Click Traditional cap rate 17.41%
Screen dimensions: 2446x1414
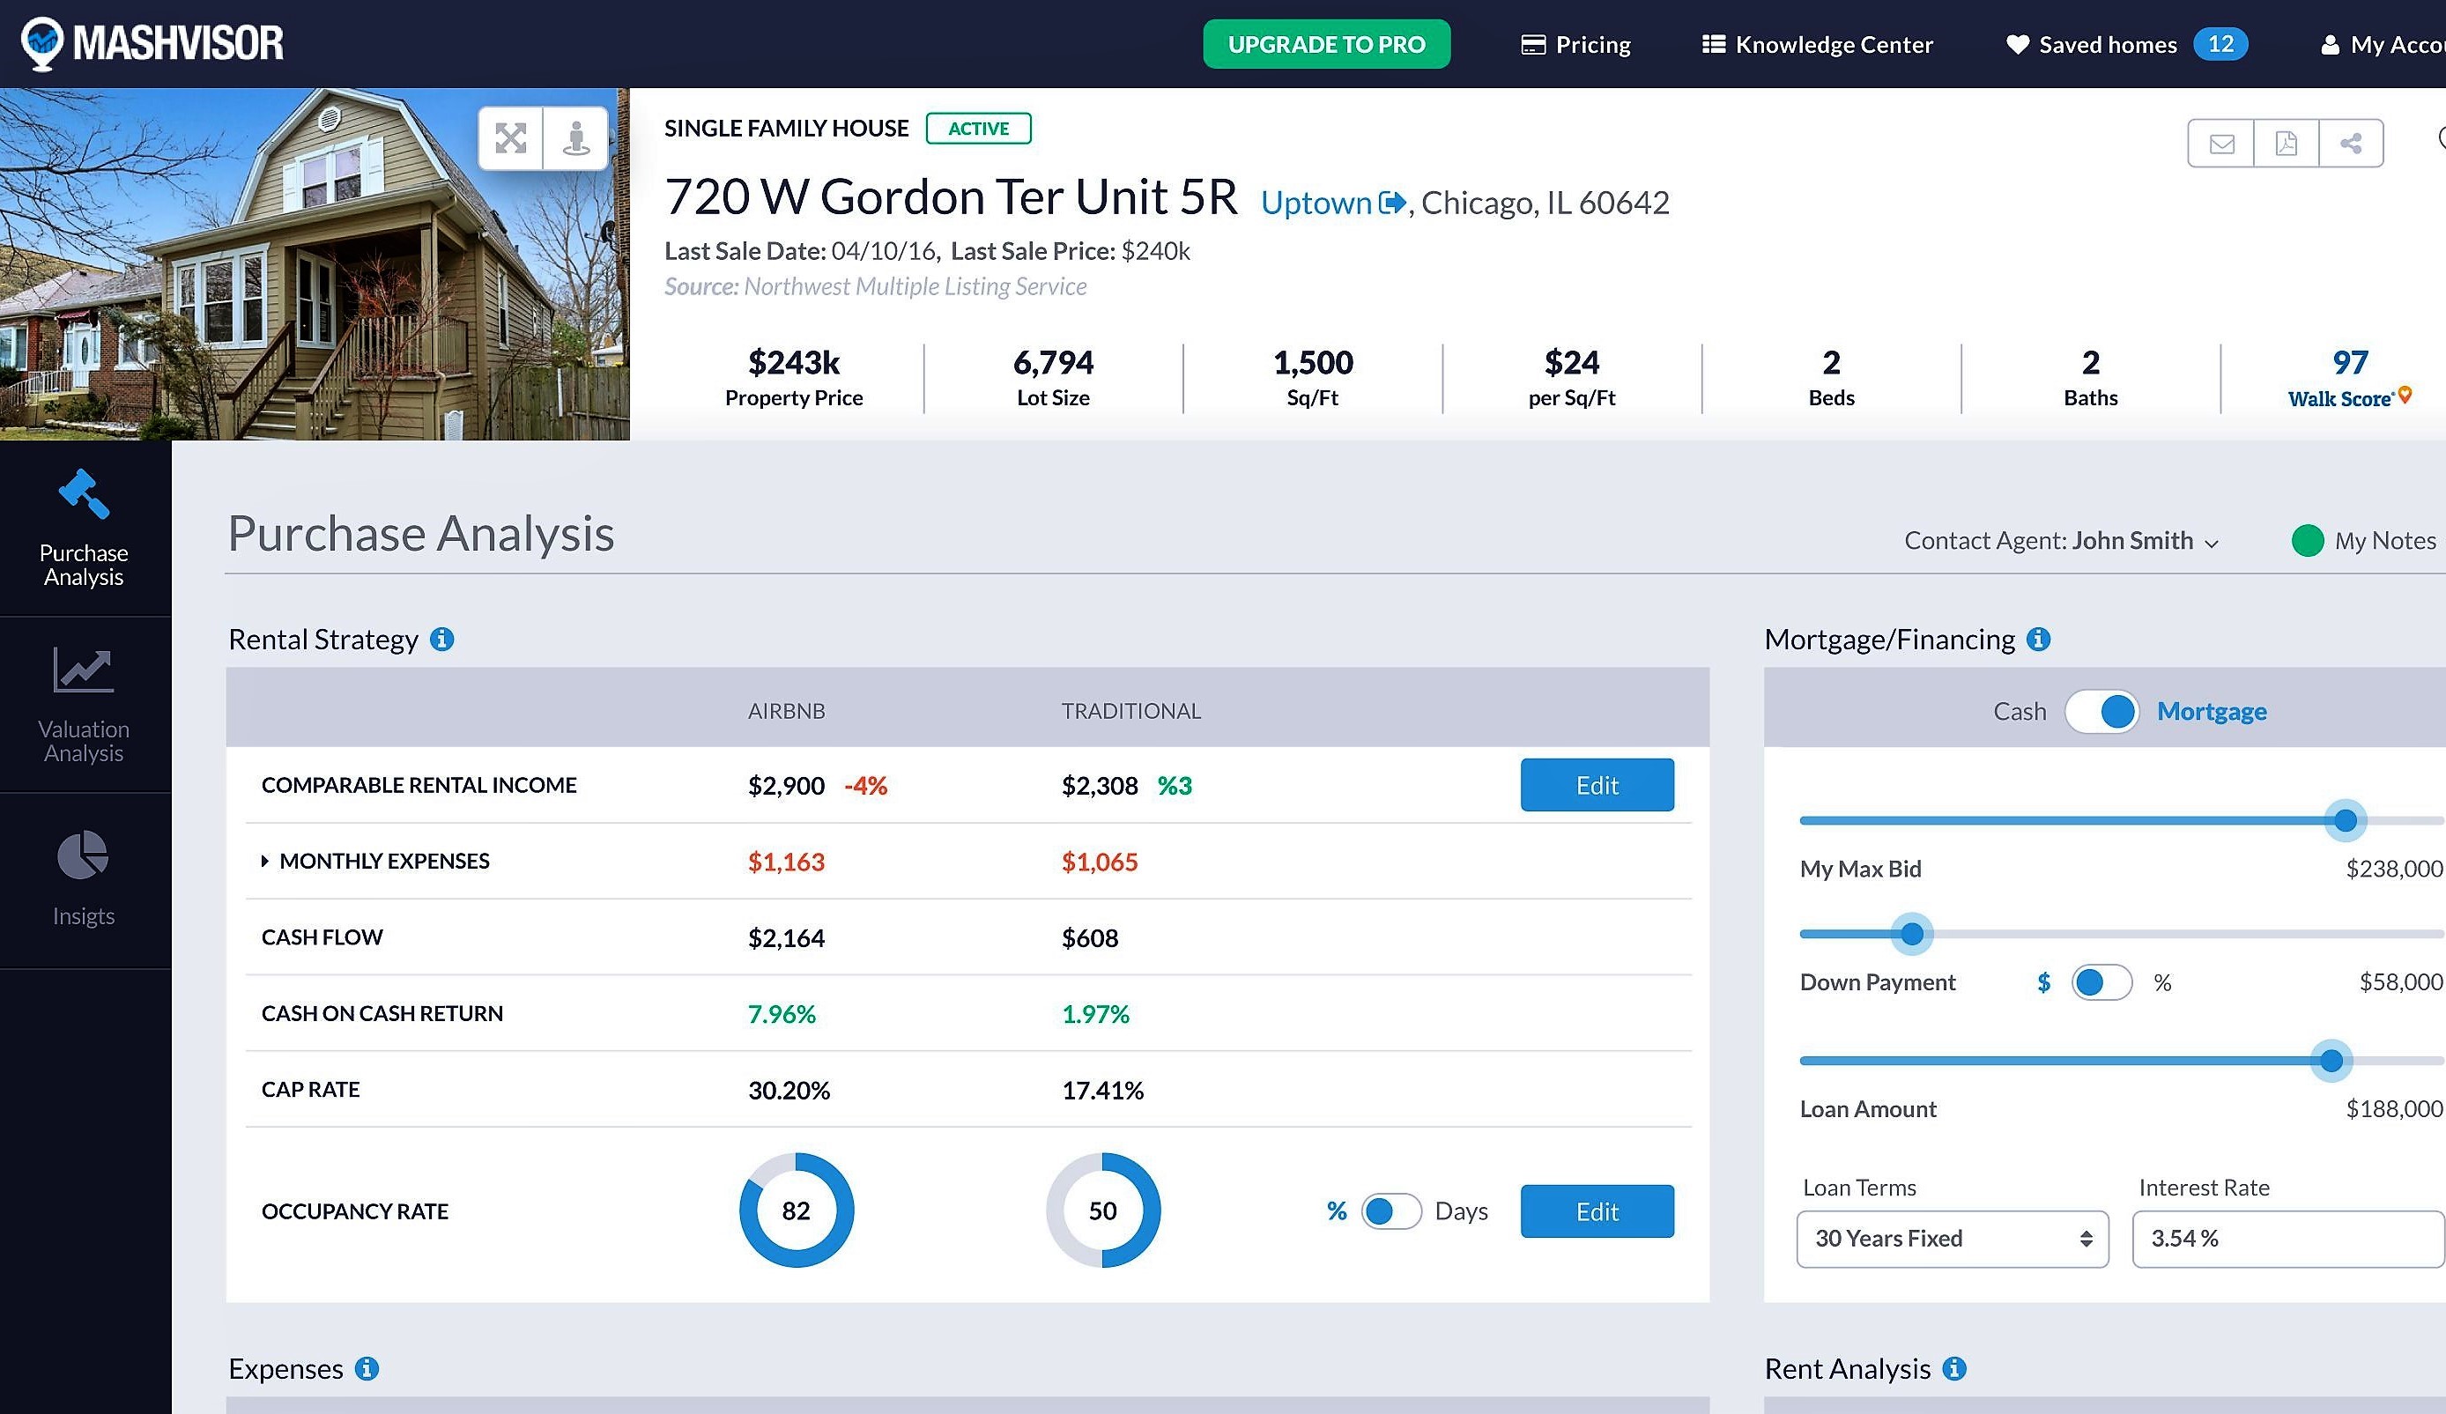pyautogui.click(x=1102, y=1091)
